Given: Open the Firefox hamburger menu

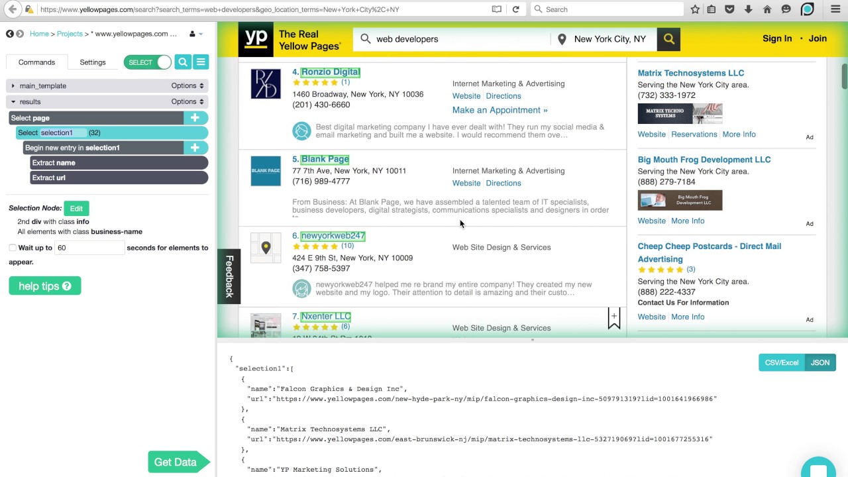Looking at the screenshot, I should 835,9.
